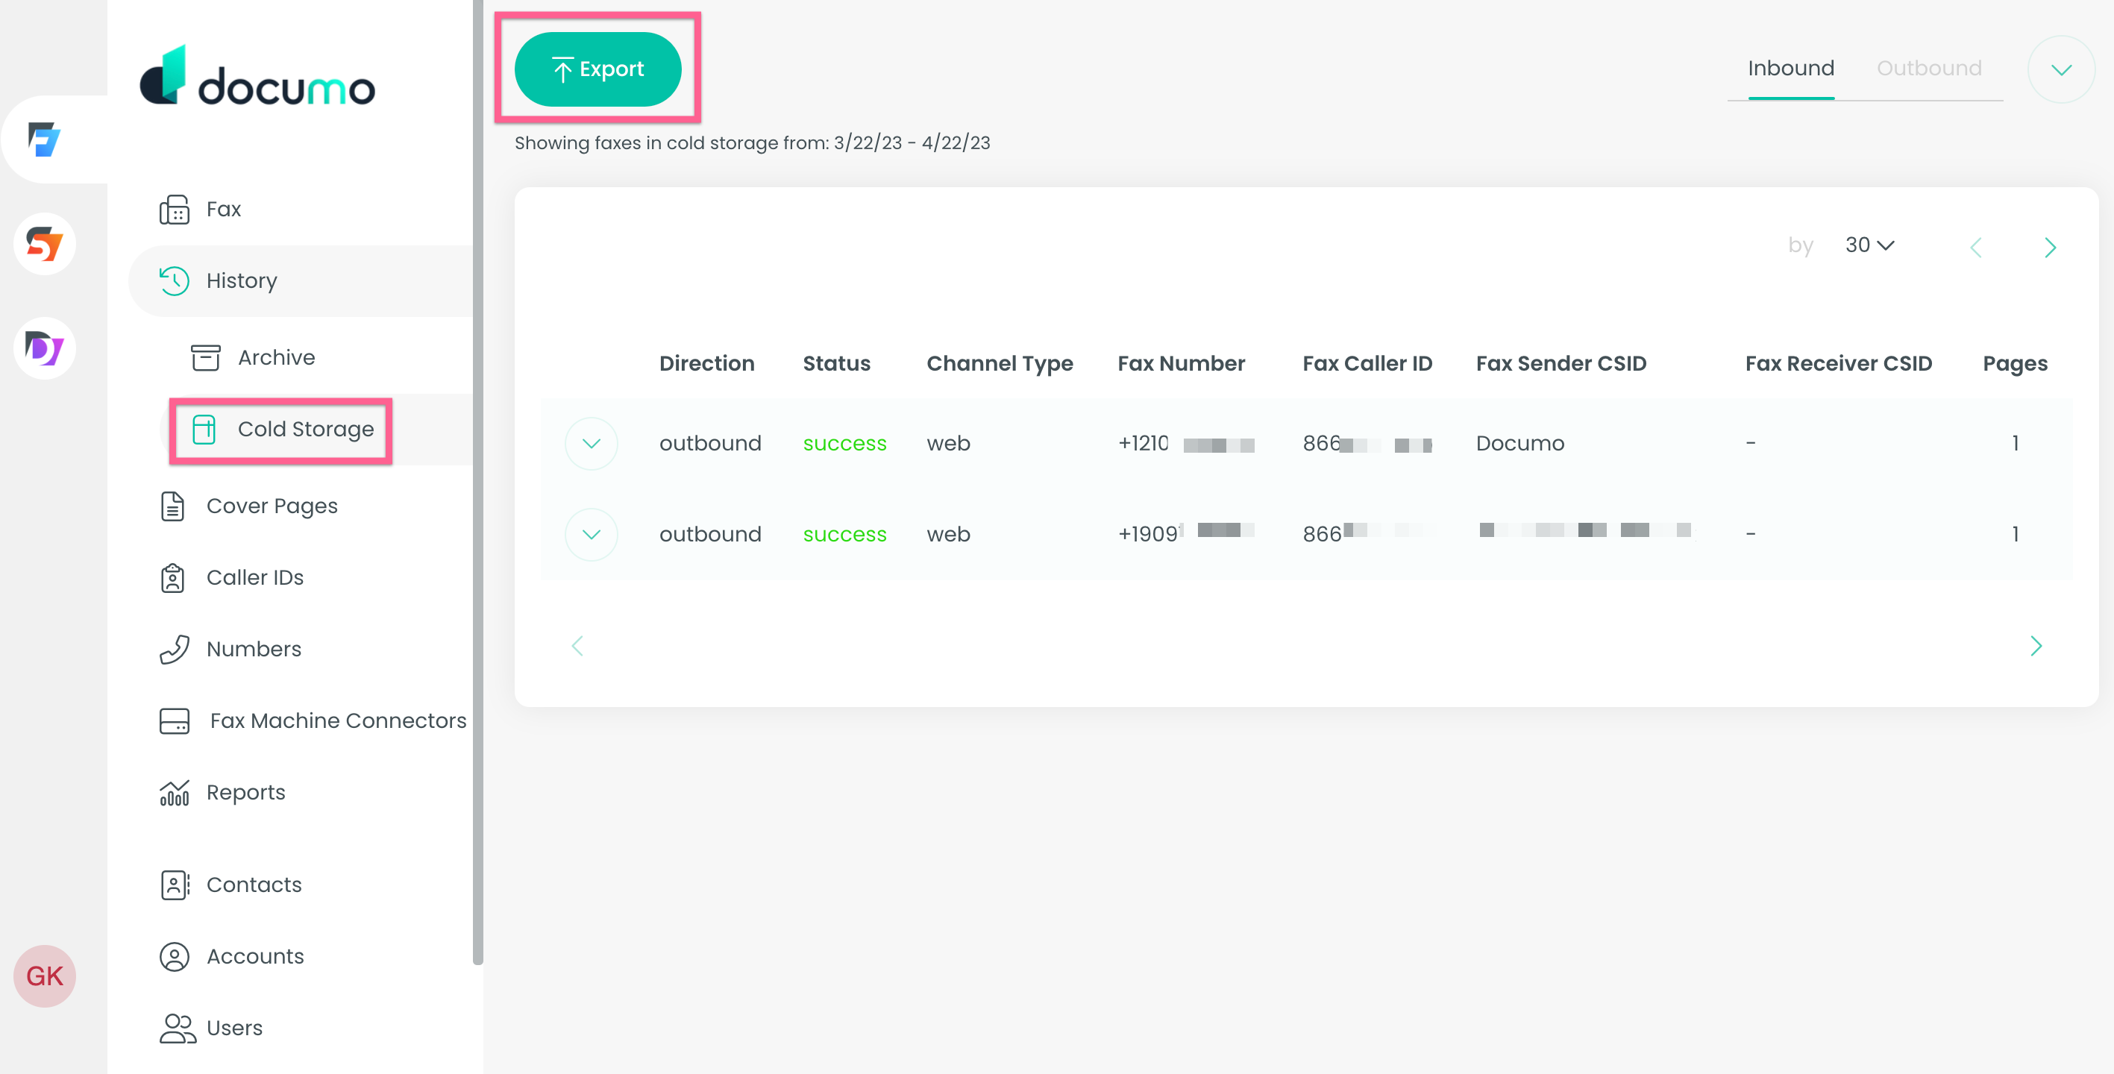The image size is (2114, 1074).
Task: Open the orange S app icon in left rail
Action: click(44, 244)
